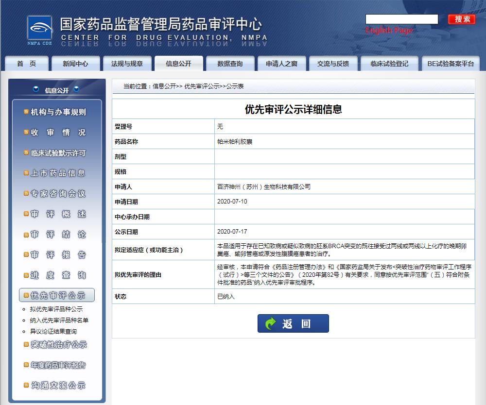Open the 申请人之窗 tab

click(x=281, y=64)
